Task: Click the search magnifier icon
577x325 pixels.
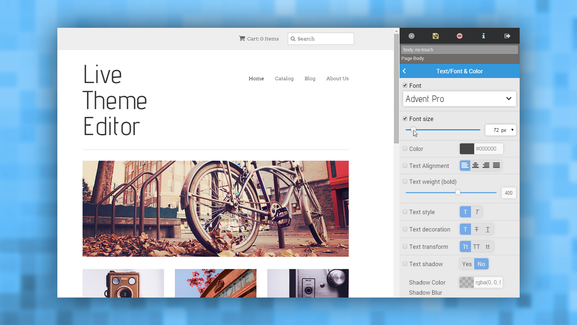Action: [x=293, y=39]
